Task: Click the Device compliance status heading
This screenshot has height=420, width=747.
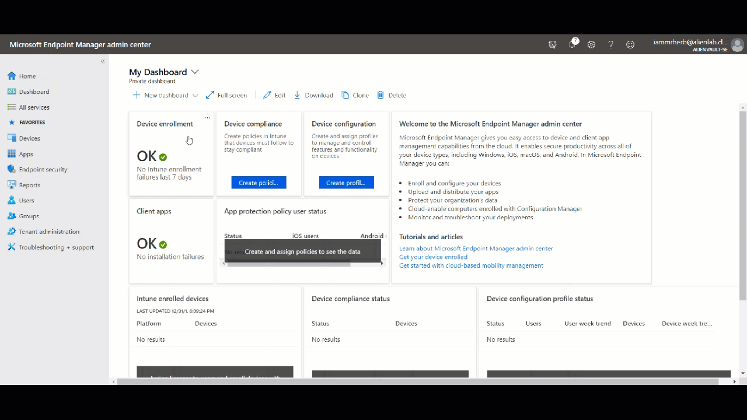Action: (351, 299)
